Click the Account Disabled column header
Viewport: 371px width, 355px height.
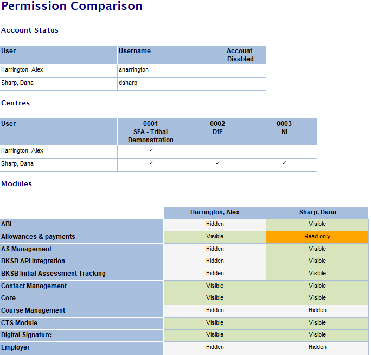[240, 55]
